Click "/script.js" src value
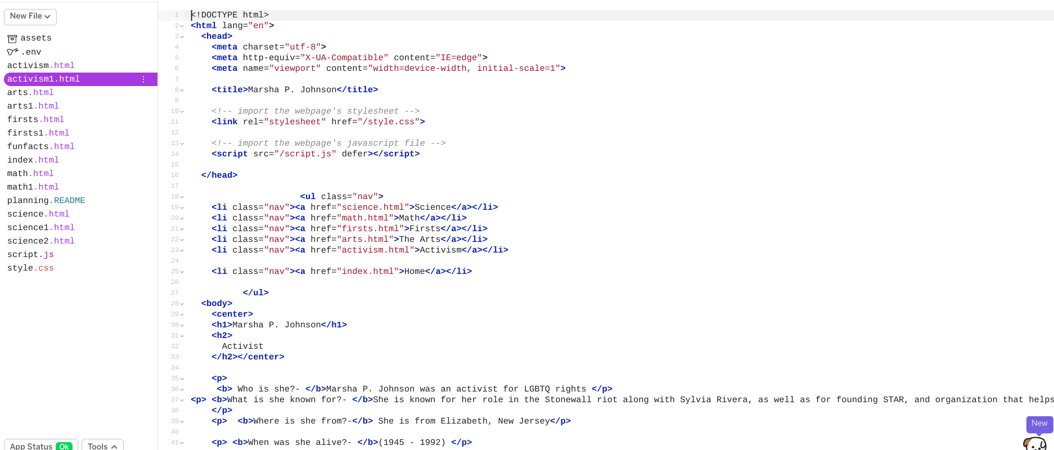The image size is (1054, 450). tap(305, 154)
